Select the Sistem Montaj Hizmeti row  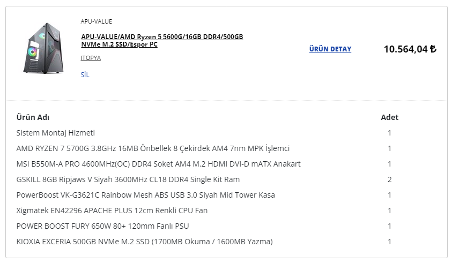pos(56,133)
